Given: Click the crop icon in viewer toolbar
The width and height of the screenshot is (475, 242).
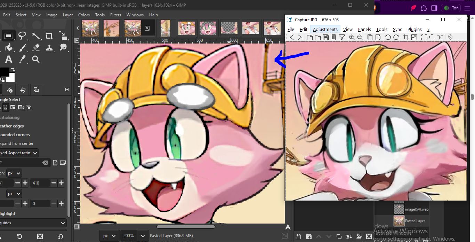Looking at the screenshot, I should pyautogui.click(x=406, y=37).
